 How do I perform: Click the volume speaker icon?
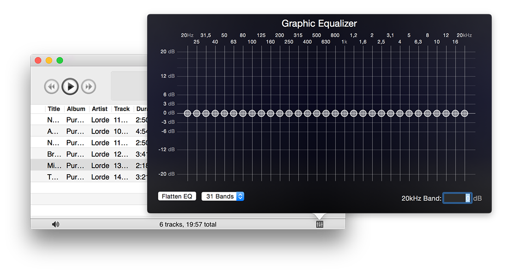pyautogui.click(x=55, y=224)
